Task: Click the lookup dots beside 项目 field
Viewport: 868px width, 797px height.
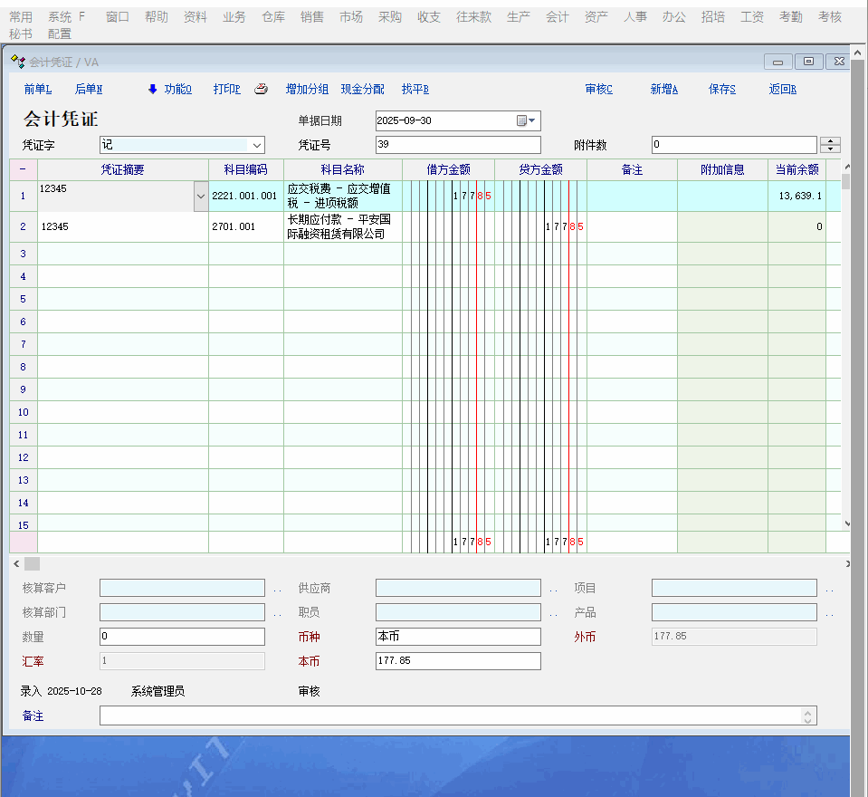Action: click(x=829, y=590)
